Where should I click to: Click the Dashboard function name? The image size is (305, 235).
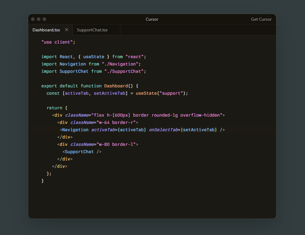coord(116,86)
